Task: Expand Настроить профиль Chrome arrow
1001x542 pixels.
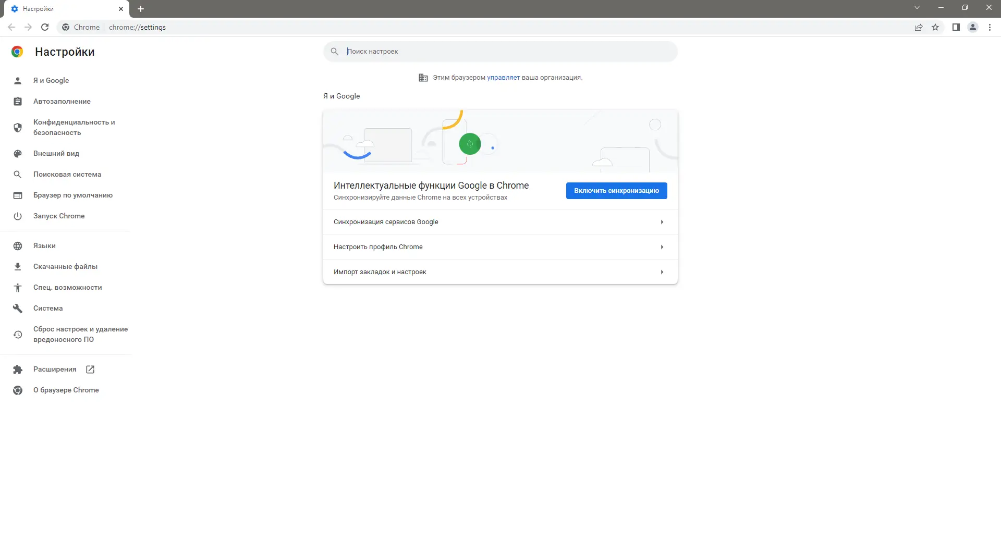Action: 662,247
